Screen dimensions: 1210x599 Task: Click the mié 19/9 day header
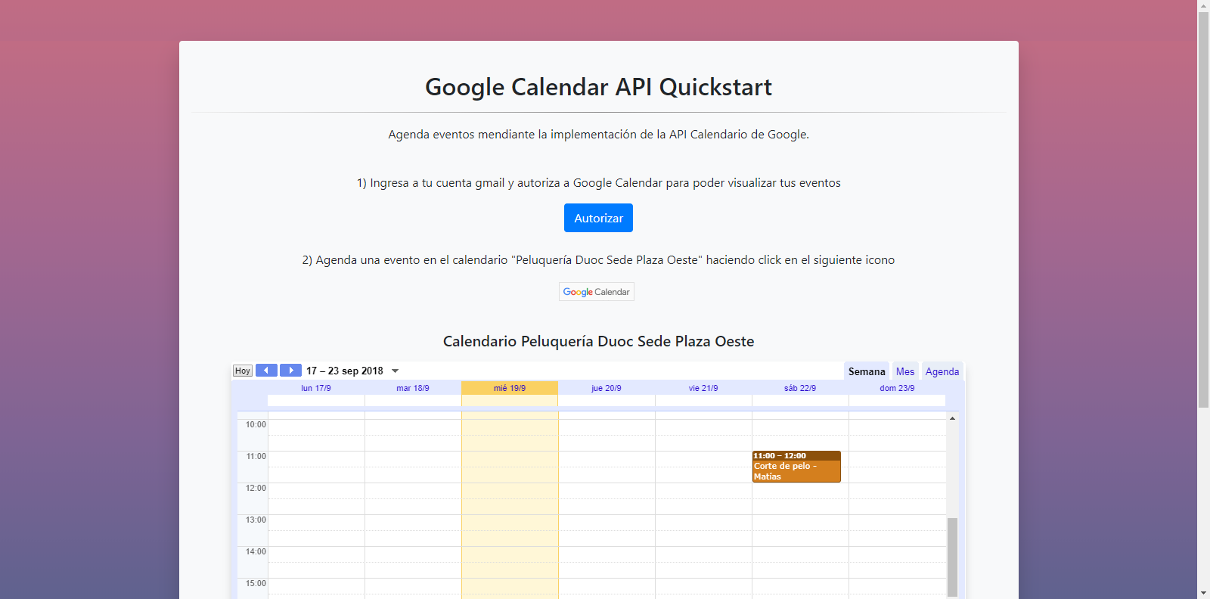coord(510,388)
